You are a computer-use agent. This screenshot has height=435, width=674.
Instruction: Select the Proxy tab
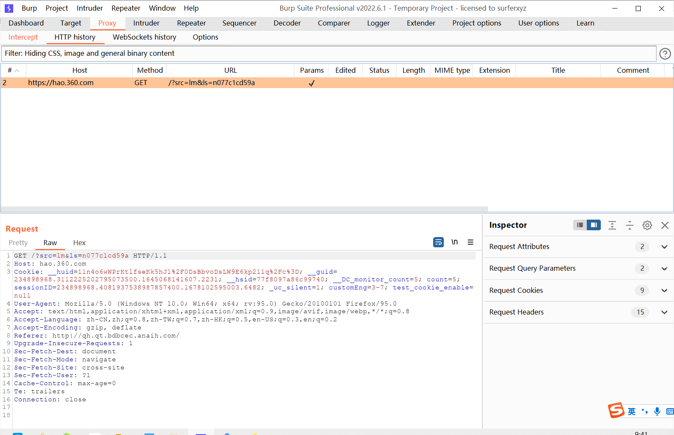(107, 23)
